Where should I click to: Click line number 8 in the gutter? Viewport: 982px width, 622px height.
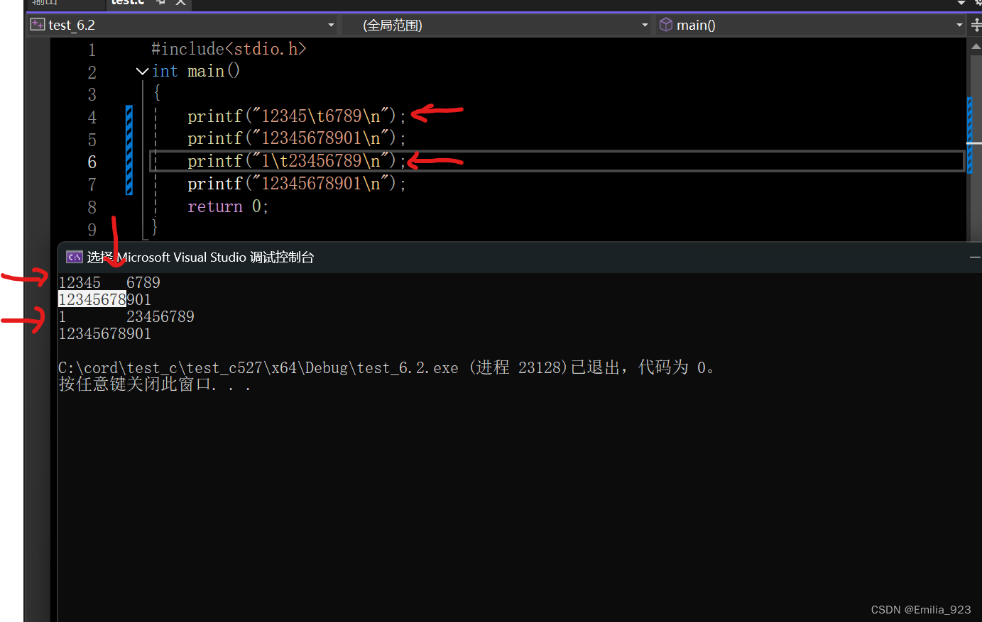point(92,208)
